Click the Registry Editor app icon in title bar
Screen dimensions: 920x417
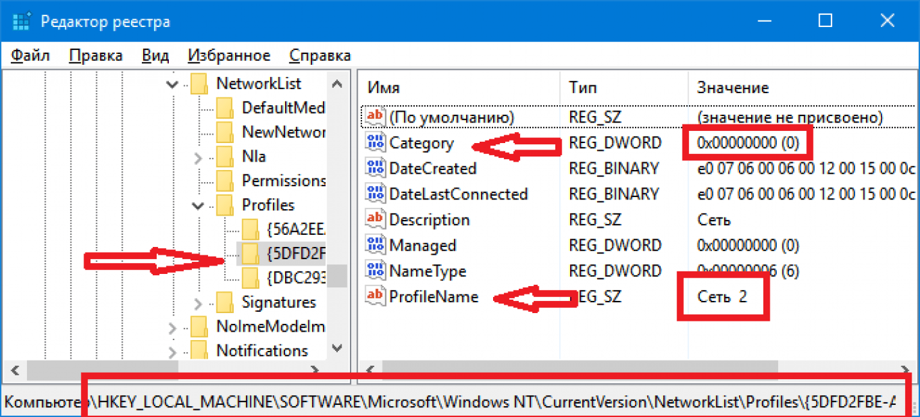click(21, 22)
